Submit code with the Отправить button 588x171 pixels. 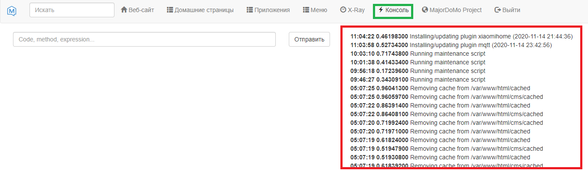point(309,39)
